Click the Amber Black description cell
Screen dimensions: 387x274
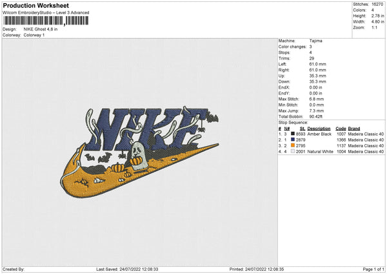[319, 134]
